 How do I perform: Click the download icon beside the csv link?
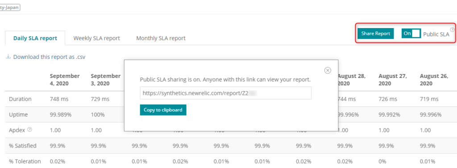click(8, 57)
